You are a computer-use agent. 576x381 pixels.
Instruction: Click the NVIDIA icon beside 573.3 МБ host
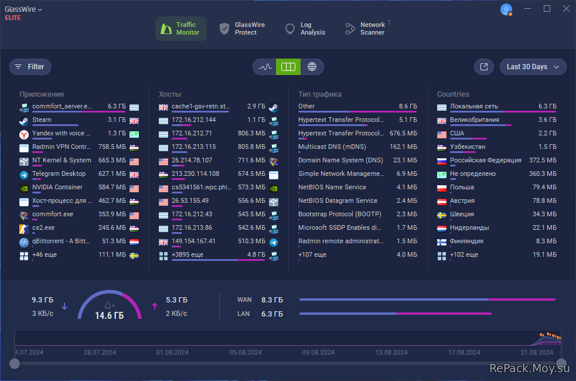coord(273,189)
